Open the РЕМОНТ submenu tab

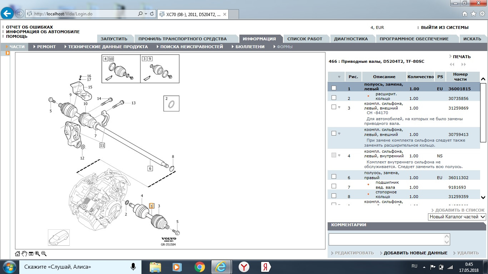pos(46,47)
